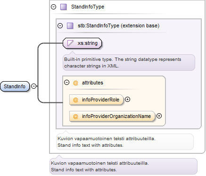The width and height of the screenshot is (206, 176).
Task: Collapse the StandInfo element node
Action: 34,86
